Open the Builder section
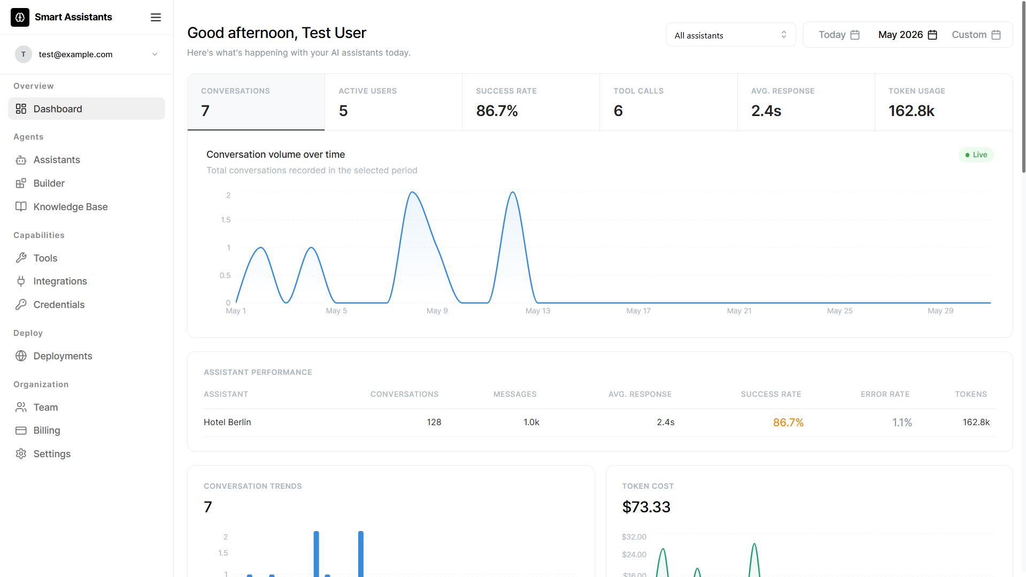Screen dimensions: 1026x577 coord(87,183)
